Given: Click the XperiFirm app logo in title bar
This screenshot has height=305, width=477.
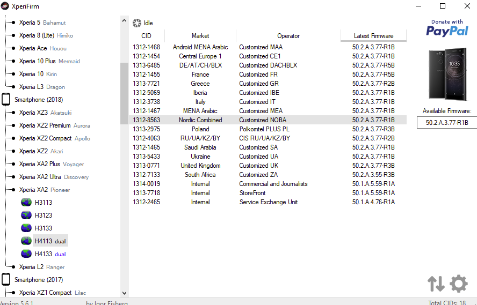Looking at the screenshot, I should click(x=5, y=6).
